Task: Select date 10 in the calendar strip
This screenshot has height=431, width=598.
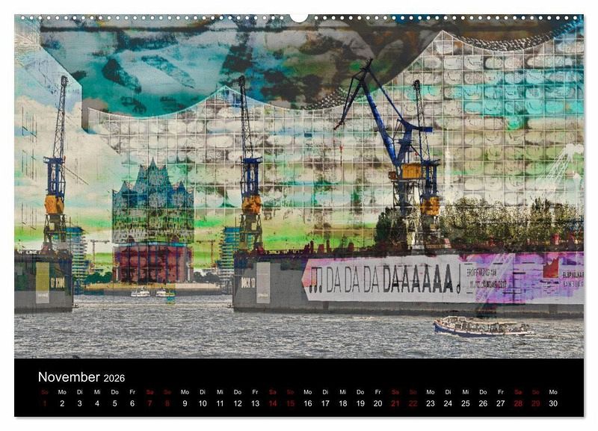Action: click(203, 403)
